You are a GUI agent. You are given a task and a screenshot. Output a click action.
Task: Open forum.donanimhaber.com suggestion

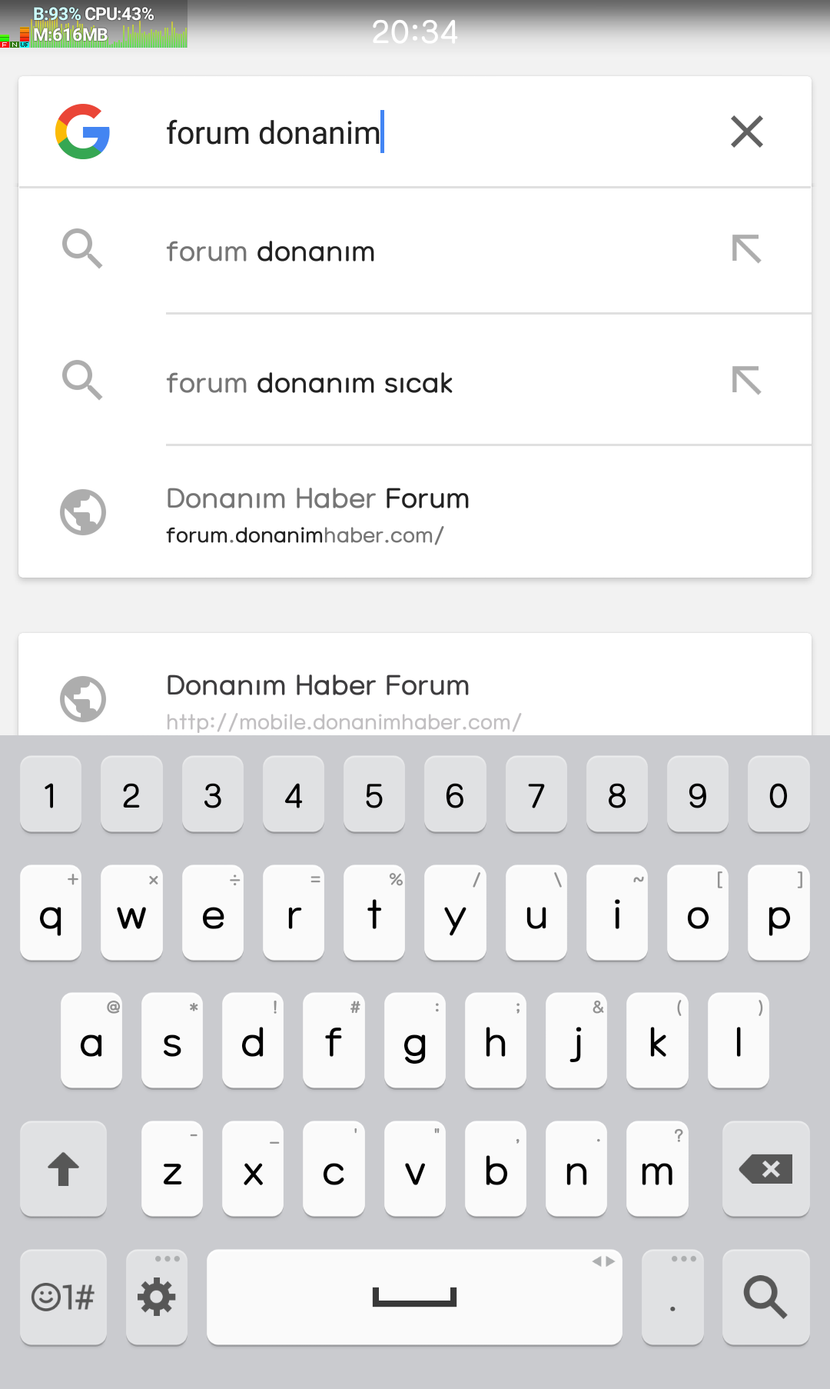coord(415,513)
